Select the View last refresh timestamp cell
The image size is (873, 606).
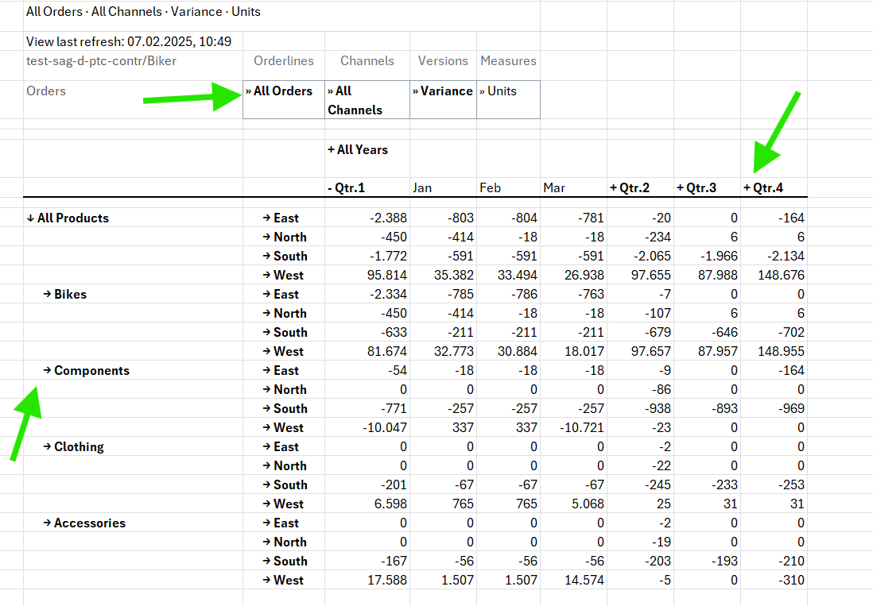pos(129,41)
